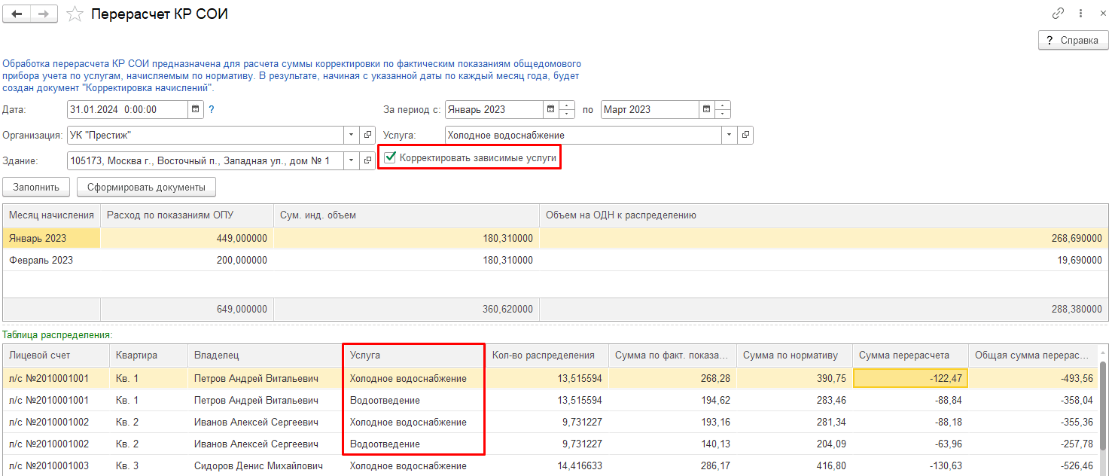Open the Организация record via open icon

click(368, 135)
